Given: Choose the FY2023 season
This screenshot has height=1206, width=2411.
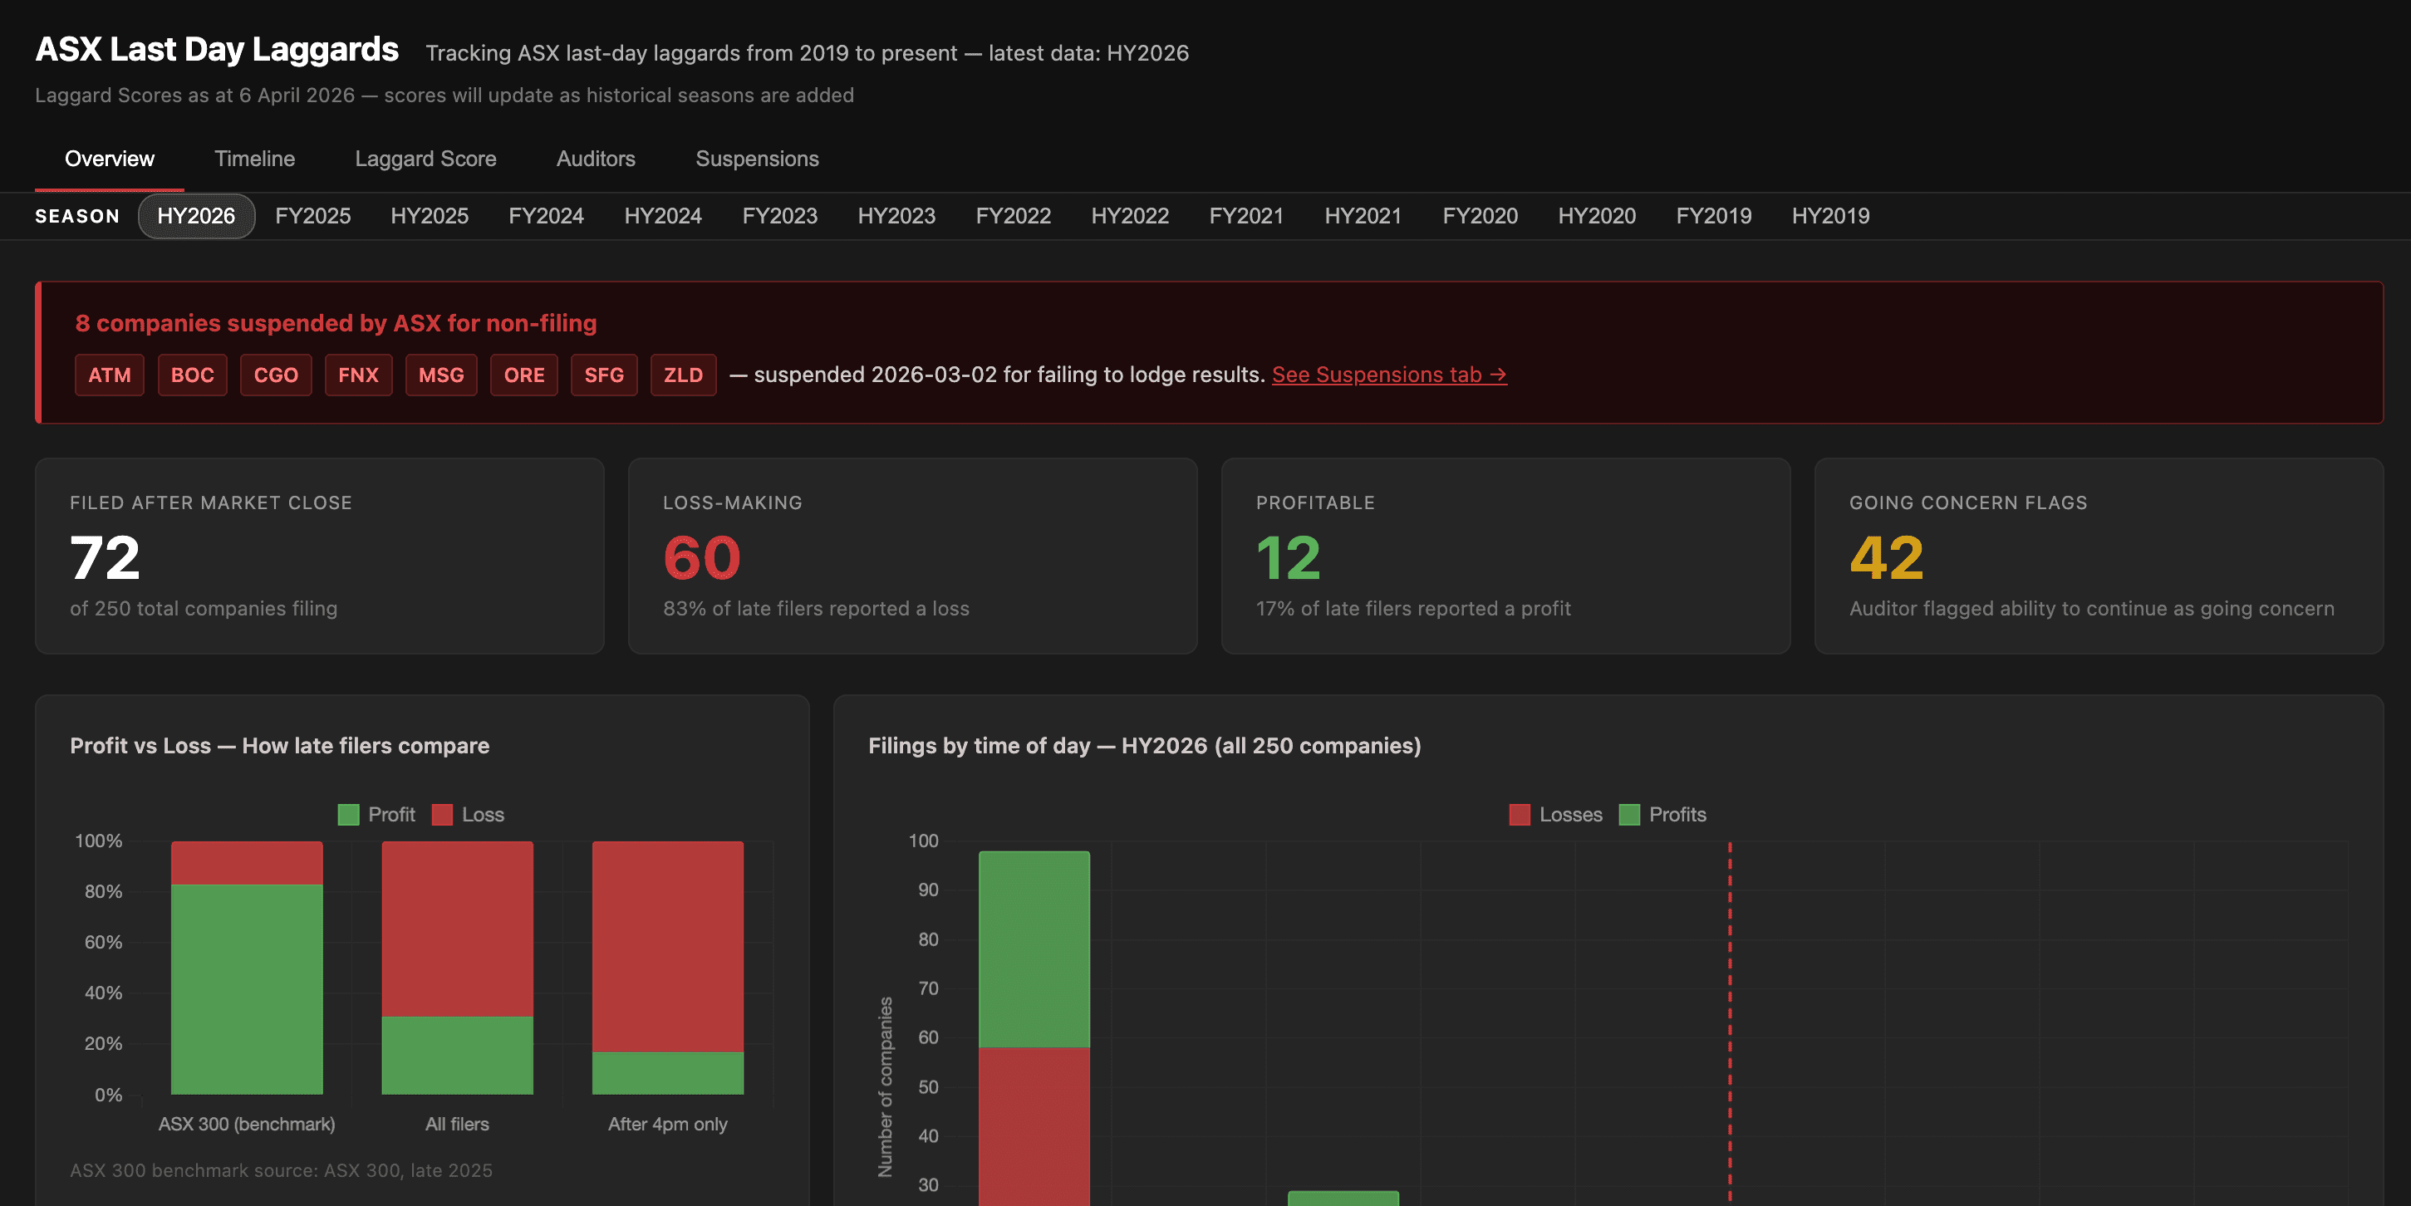Looking at the screenshot, I should [779, 216].
